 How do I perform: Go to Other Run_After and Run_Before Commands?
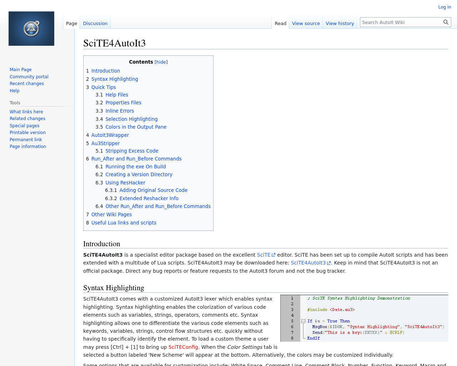coord(158,206)
